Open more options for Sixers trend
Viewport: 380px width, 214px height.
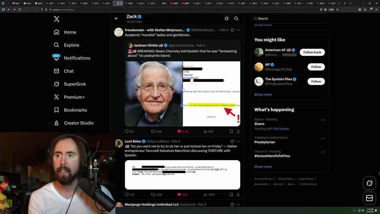click(x=323, y=120)
